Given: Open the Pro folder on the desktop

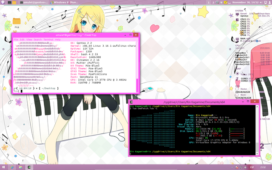Looking at the screenshot, I should coord(17,23).
